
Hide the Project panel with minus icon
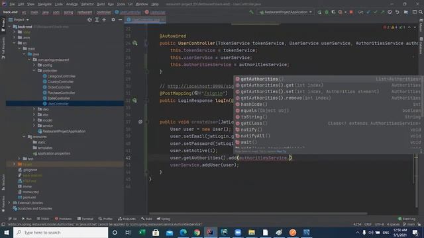pyautogui.click(x=121, y=20)
